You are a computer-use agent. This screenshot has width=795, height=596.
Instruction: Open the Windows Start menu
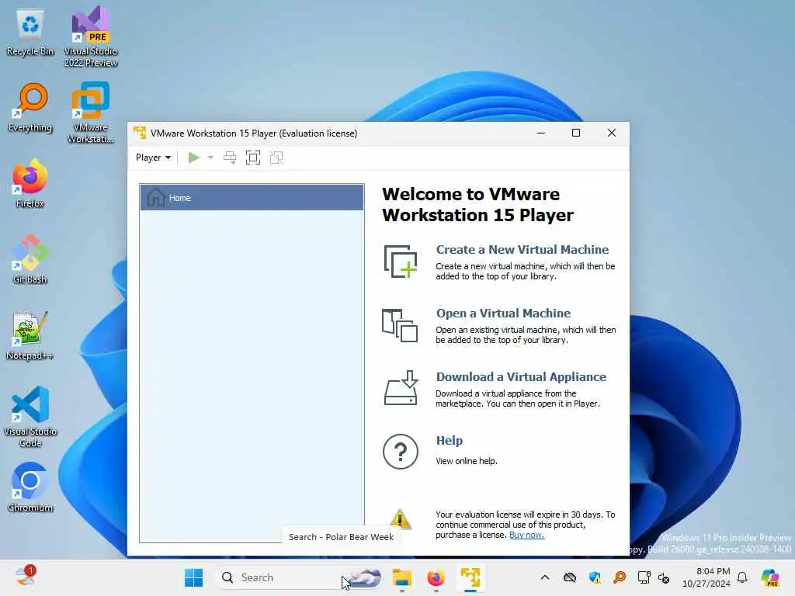click(193, 577)
